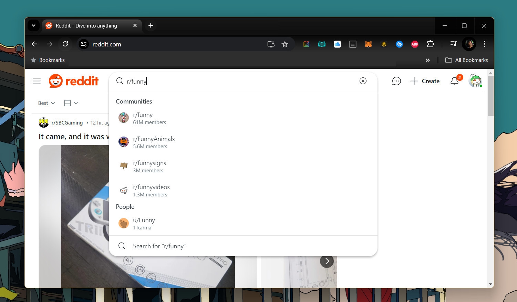
Task: Open the feed view layout dropdown
Action: 71,103
